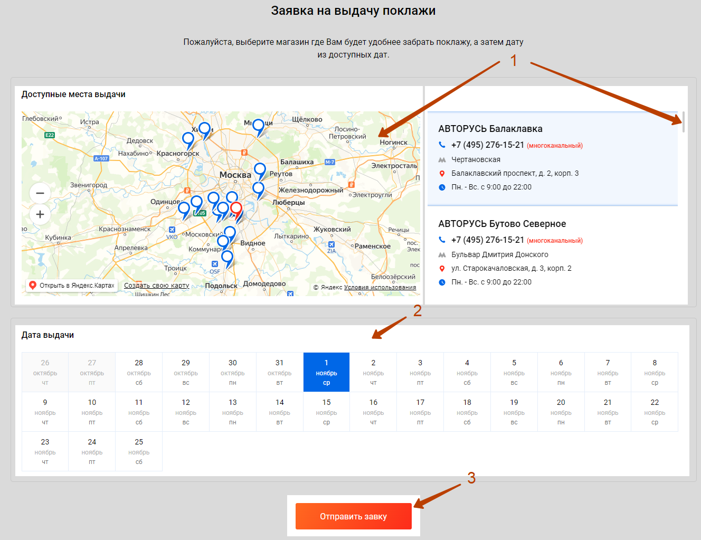Screen dimensions: 701x540
Task: Call the Бутово Северное phone number
Action: tap(488, 240)
